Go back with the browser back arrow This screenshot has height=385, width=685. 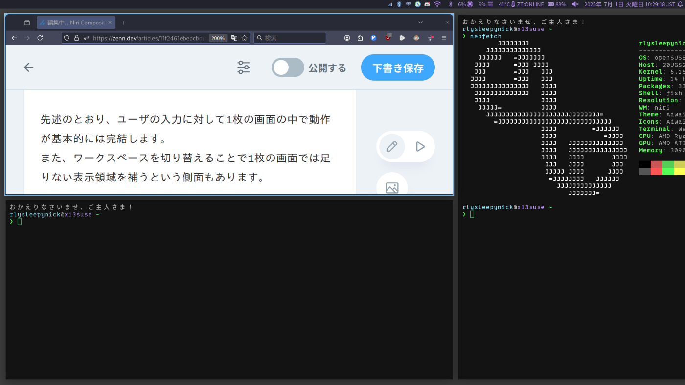click(x=14, y=38)
